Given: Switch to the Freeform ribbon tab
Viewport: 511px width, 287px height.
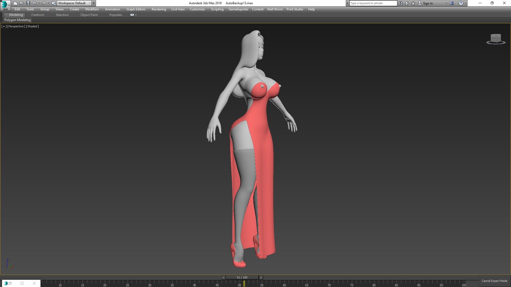Looking at the screenshot, I should coord(38,15).
